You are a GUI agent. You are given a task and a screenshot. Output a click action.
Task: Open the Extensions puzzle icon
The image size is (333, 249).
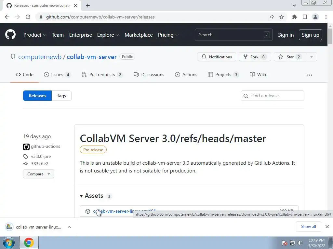pyautogui.click(x=294, y=17)
